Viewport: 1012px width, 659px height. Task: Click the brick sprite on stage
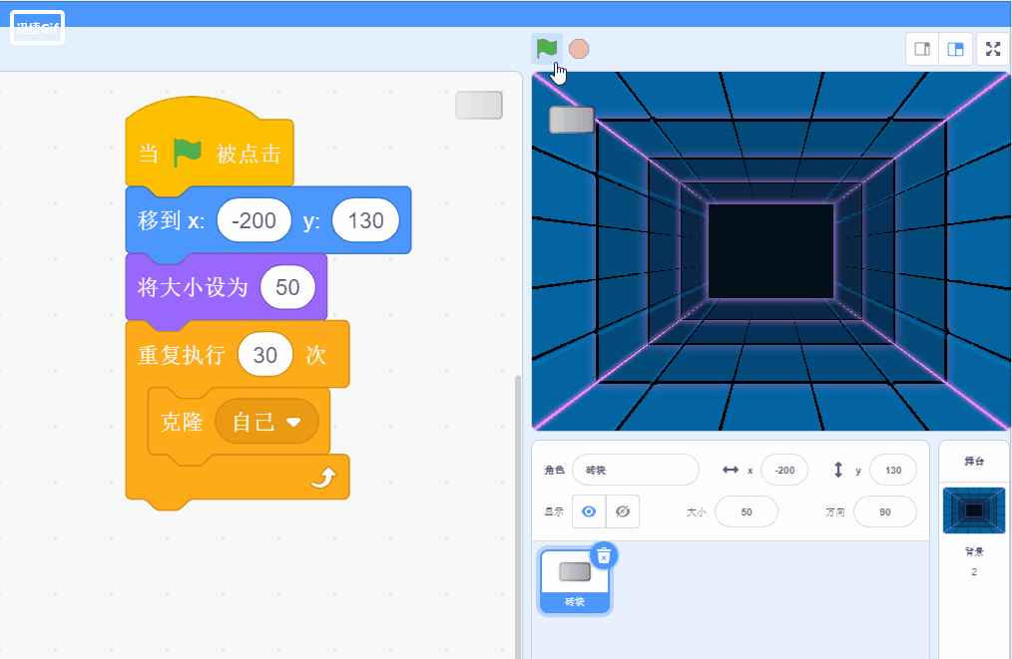[571, 120]
